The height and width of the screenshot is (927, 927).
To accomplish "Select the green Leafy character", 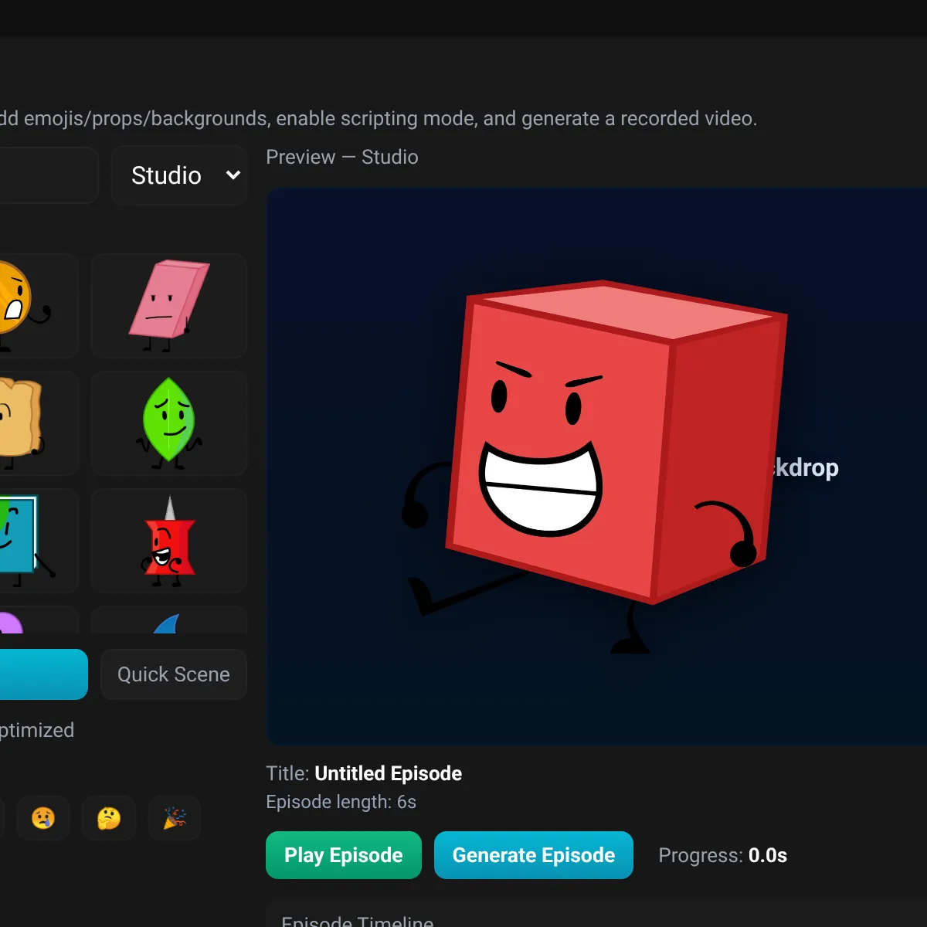I will pyautogui.click(x=169, y=423).
